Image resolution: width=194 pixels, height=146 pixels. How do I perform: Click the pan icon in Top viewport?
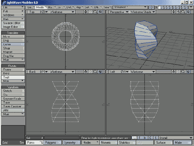point(86,12)
